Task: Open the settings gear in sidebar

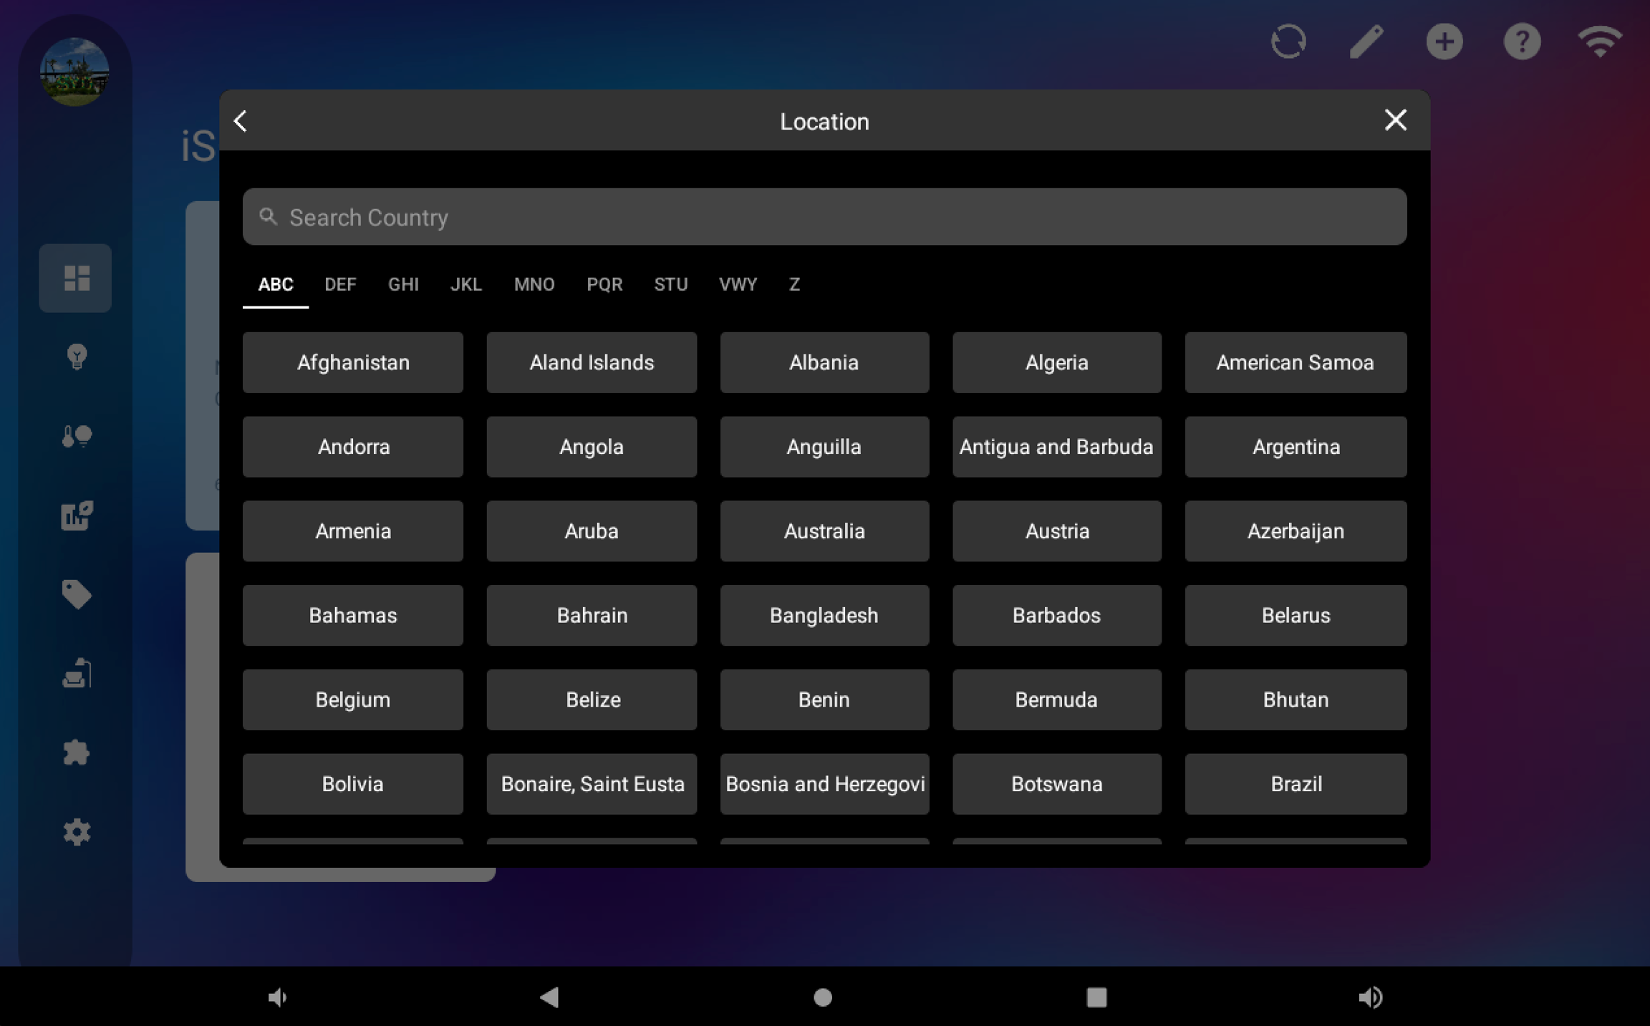Action: click(x=76, y=832)
